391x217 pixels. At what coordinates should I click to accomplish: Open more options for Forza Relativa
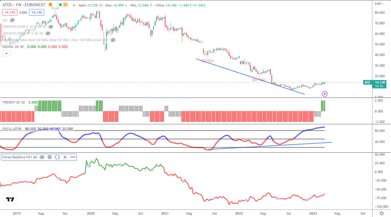73,157
